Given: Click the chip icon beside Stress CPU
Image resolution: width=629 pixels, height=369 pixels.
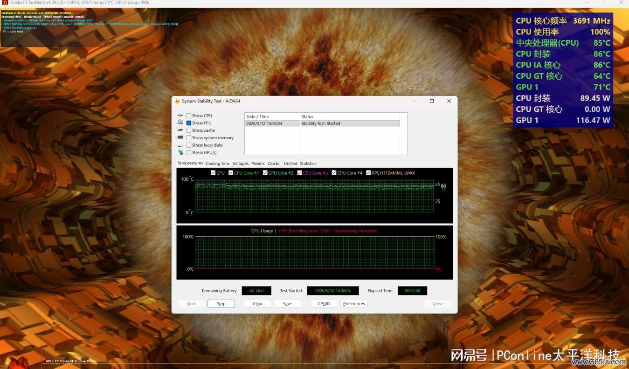Looking at the screenshot, I should click(x=180, y=116).
